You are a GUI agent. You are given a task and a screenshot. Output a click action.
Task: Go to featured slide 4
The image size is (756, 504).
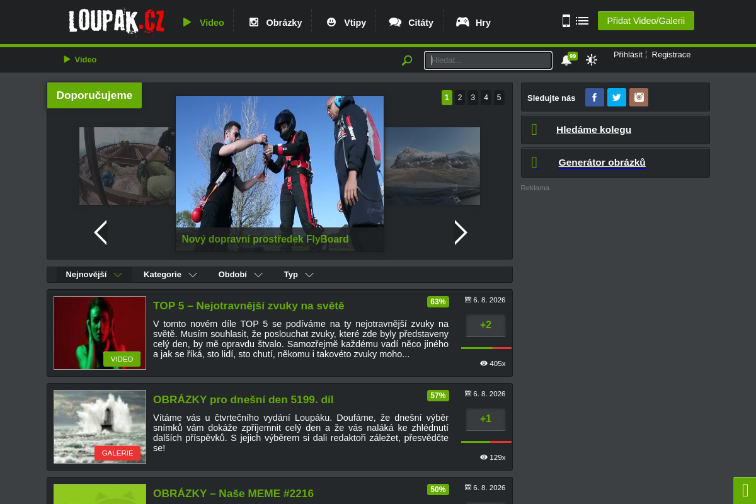point(486,98)
